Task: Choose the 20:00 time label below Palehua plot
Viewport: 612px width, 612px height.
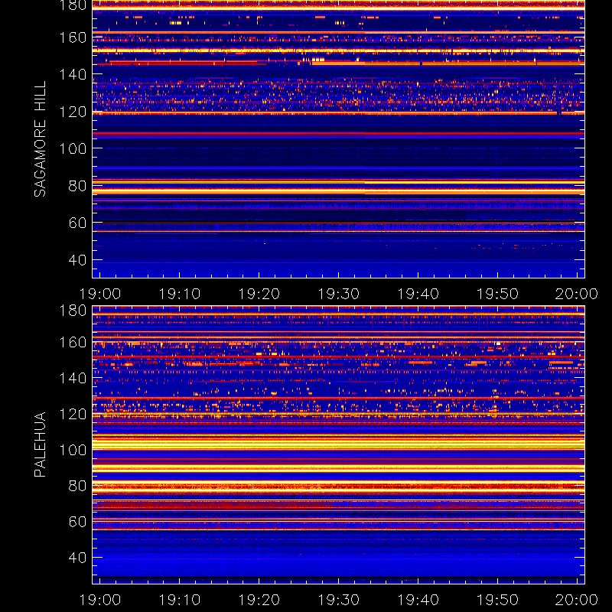Action: click(577, 600)
